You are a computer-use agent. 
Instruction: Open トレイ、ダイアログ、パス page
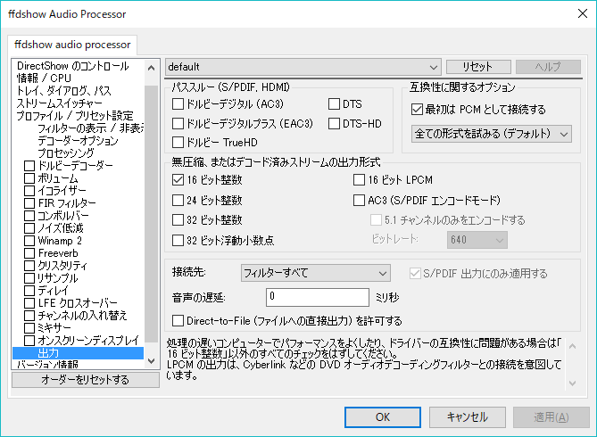[x=64, y=91]
